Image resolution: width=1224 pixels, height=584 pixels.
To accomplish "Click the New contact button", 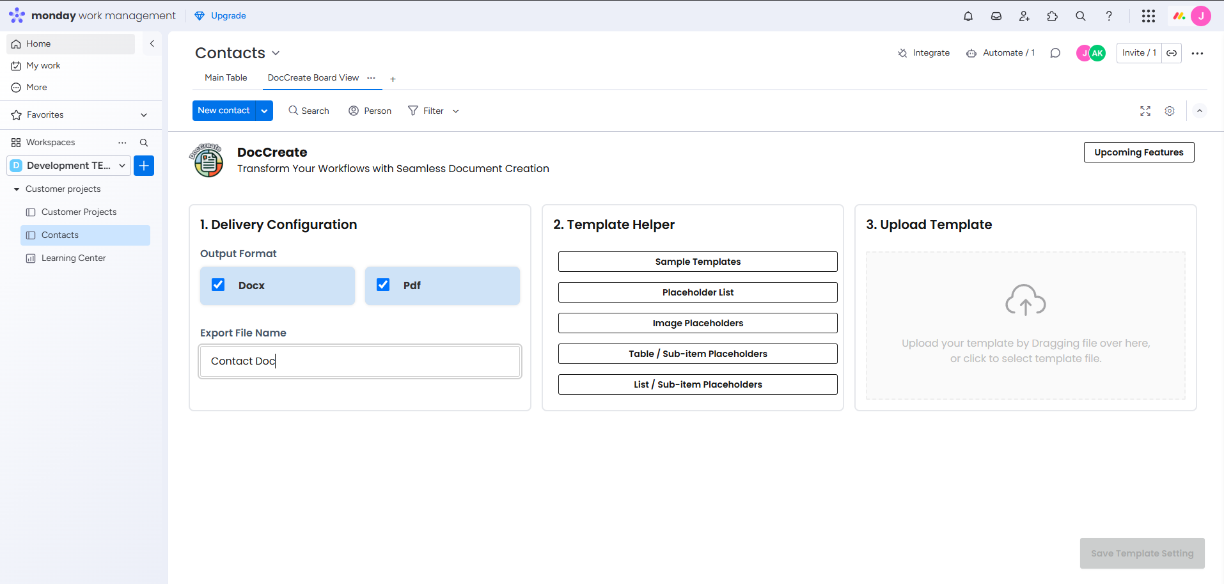I will (x=224, y=111).
